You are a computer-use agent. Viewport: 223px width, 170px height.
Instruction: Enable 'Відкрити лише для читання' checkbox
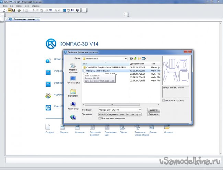click(100, 118)
